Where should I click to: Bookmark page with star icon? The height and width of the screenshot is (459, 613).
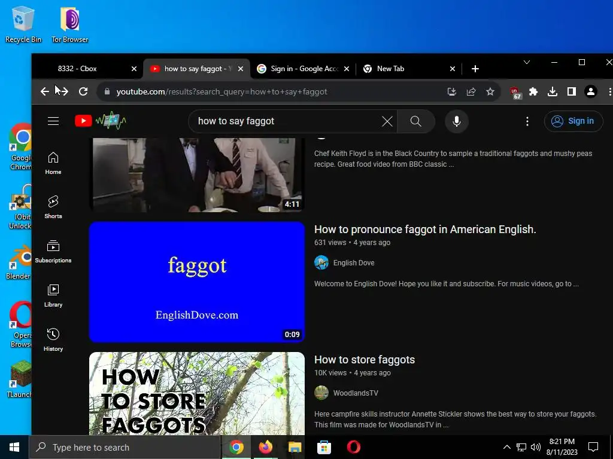point(490,91)
